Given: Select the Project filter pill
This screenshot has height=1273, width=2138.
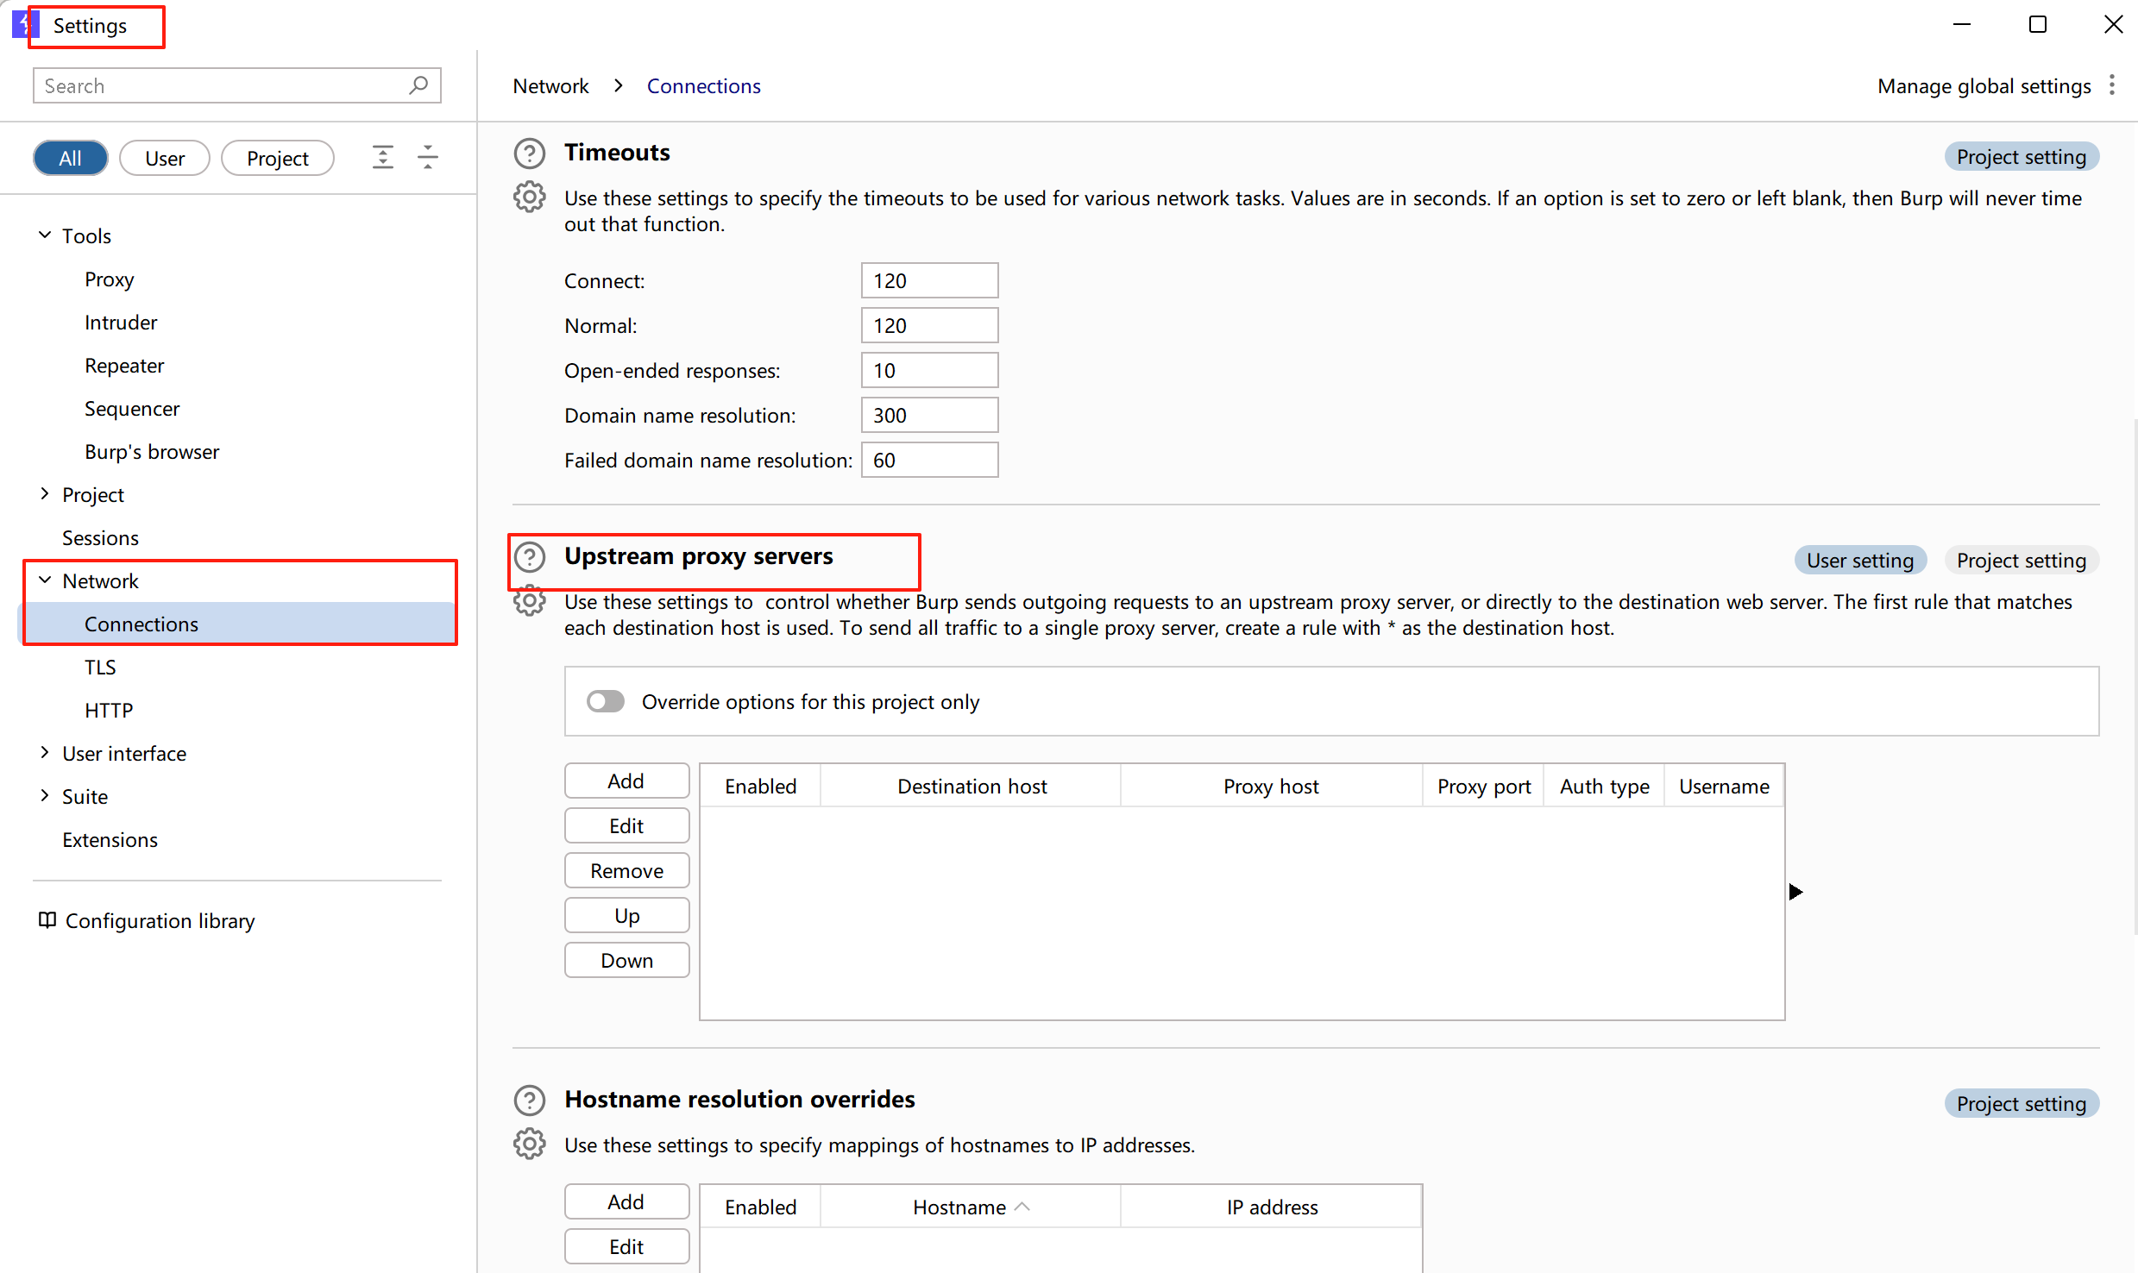Looking at the screenshot, I should point(277,159).
